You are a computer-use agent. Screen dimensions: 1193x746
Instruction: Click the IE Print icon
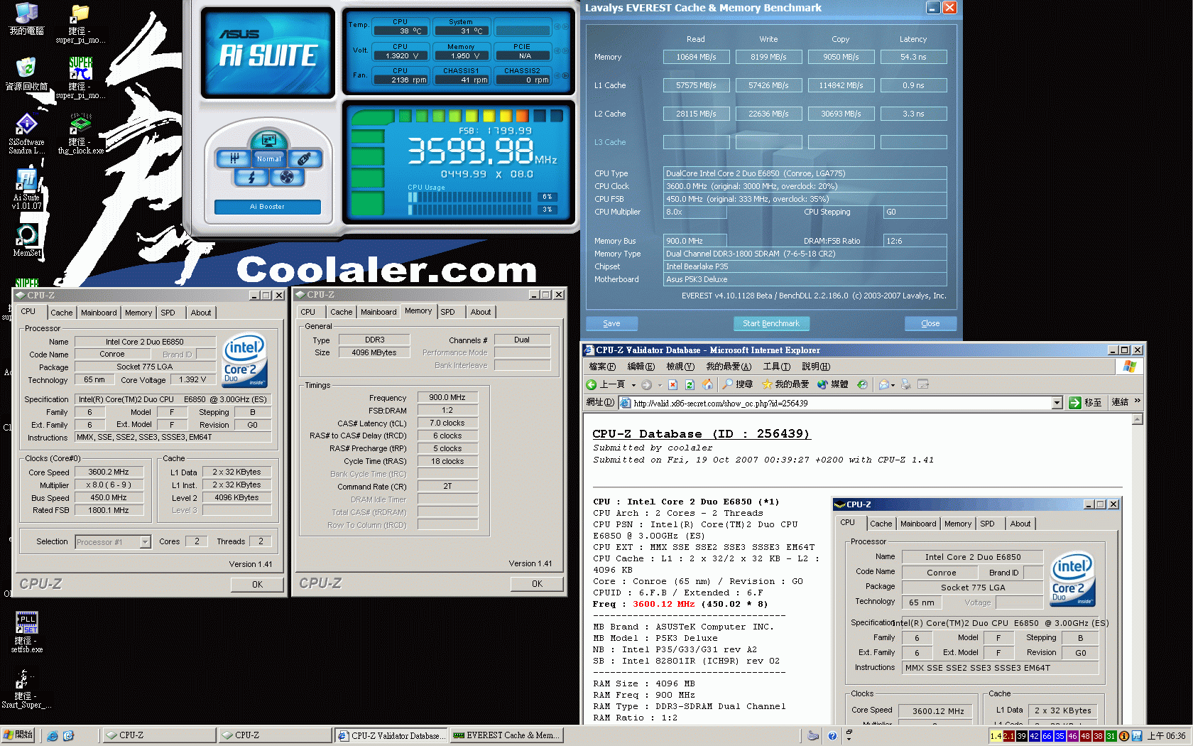(905, 384)
